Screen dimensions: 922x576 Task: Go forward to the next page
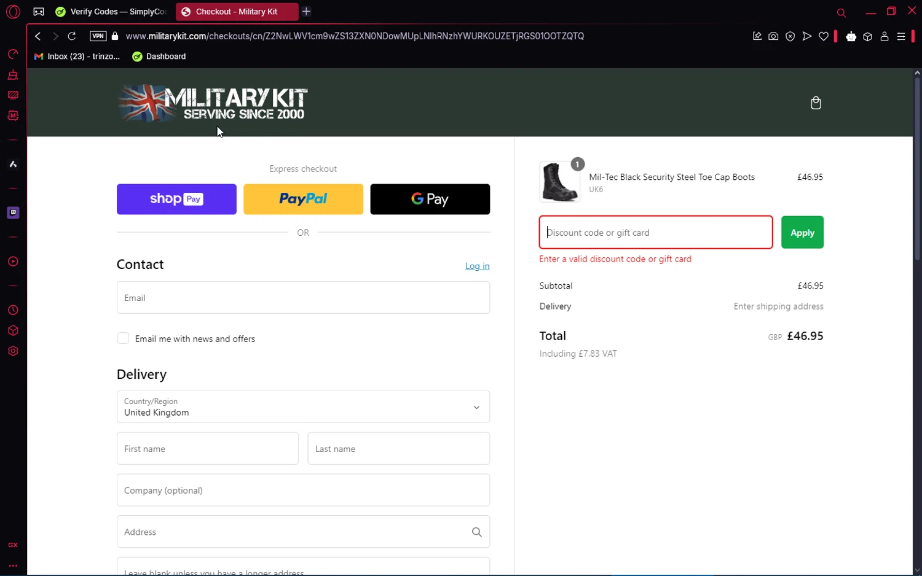55,36
